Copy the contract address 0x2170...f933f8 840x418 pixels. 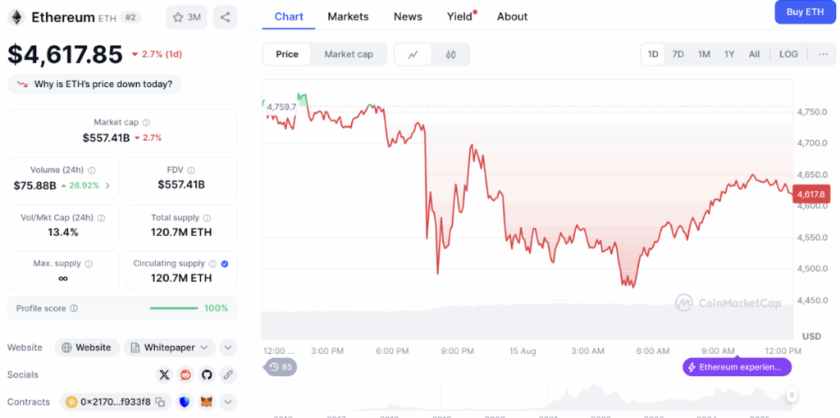(x=161, y=402)
